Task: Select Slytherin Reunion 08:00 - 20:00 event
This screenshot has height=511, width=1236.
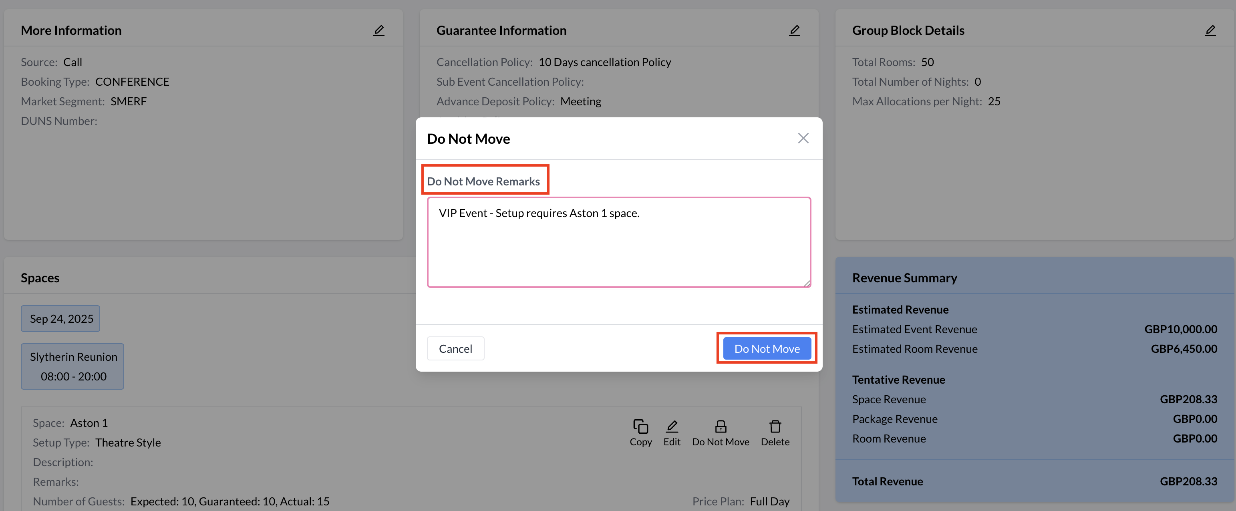Action: tap(73, 366)
